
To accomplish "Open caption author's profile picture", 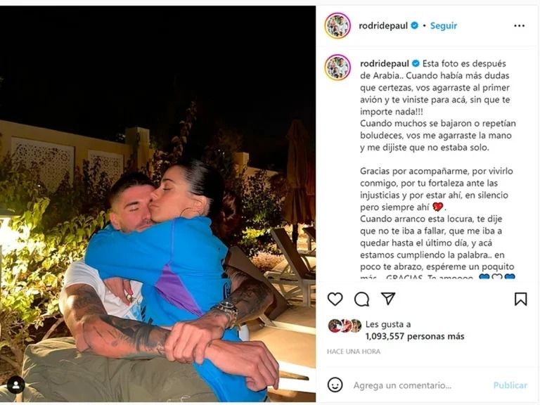I will tap(337, 67).
